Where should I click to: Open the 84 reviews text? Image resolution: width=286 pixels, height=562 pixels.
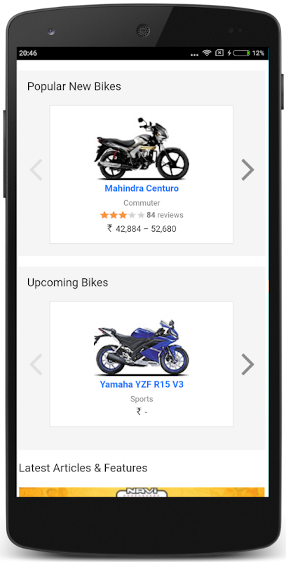165,215
